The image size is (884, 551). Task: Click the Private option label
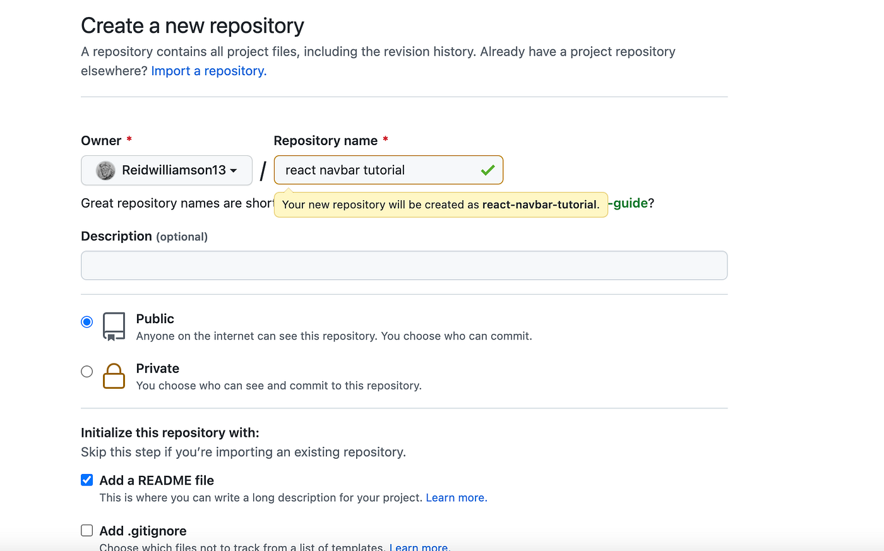pyautogui.click(x=158, y=368)
